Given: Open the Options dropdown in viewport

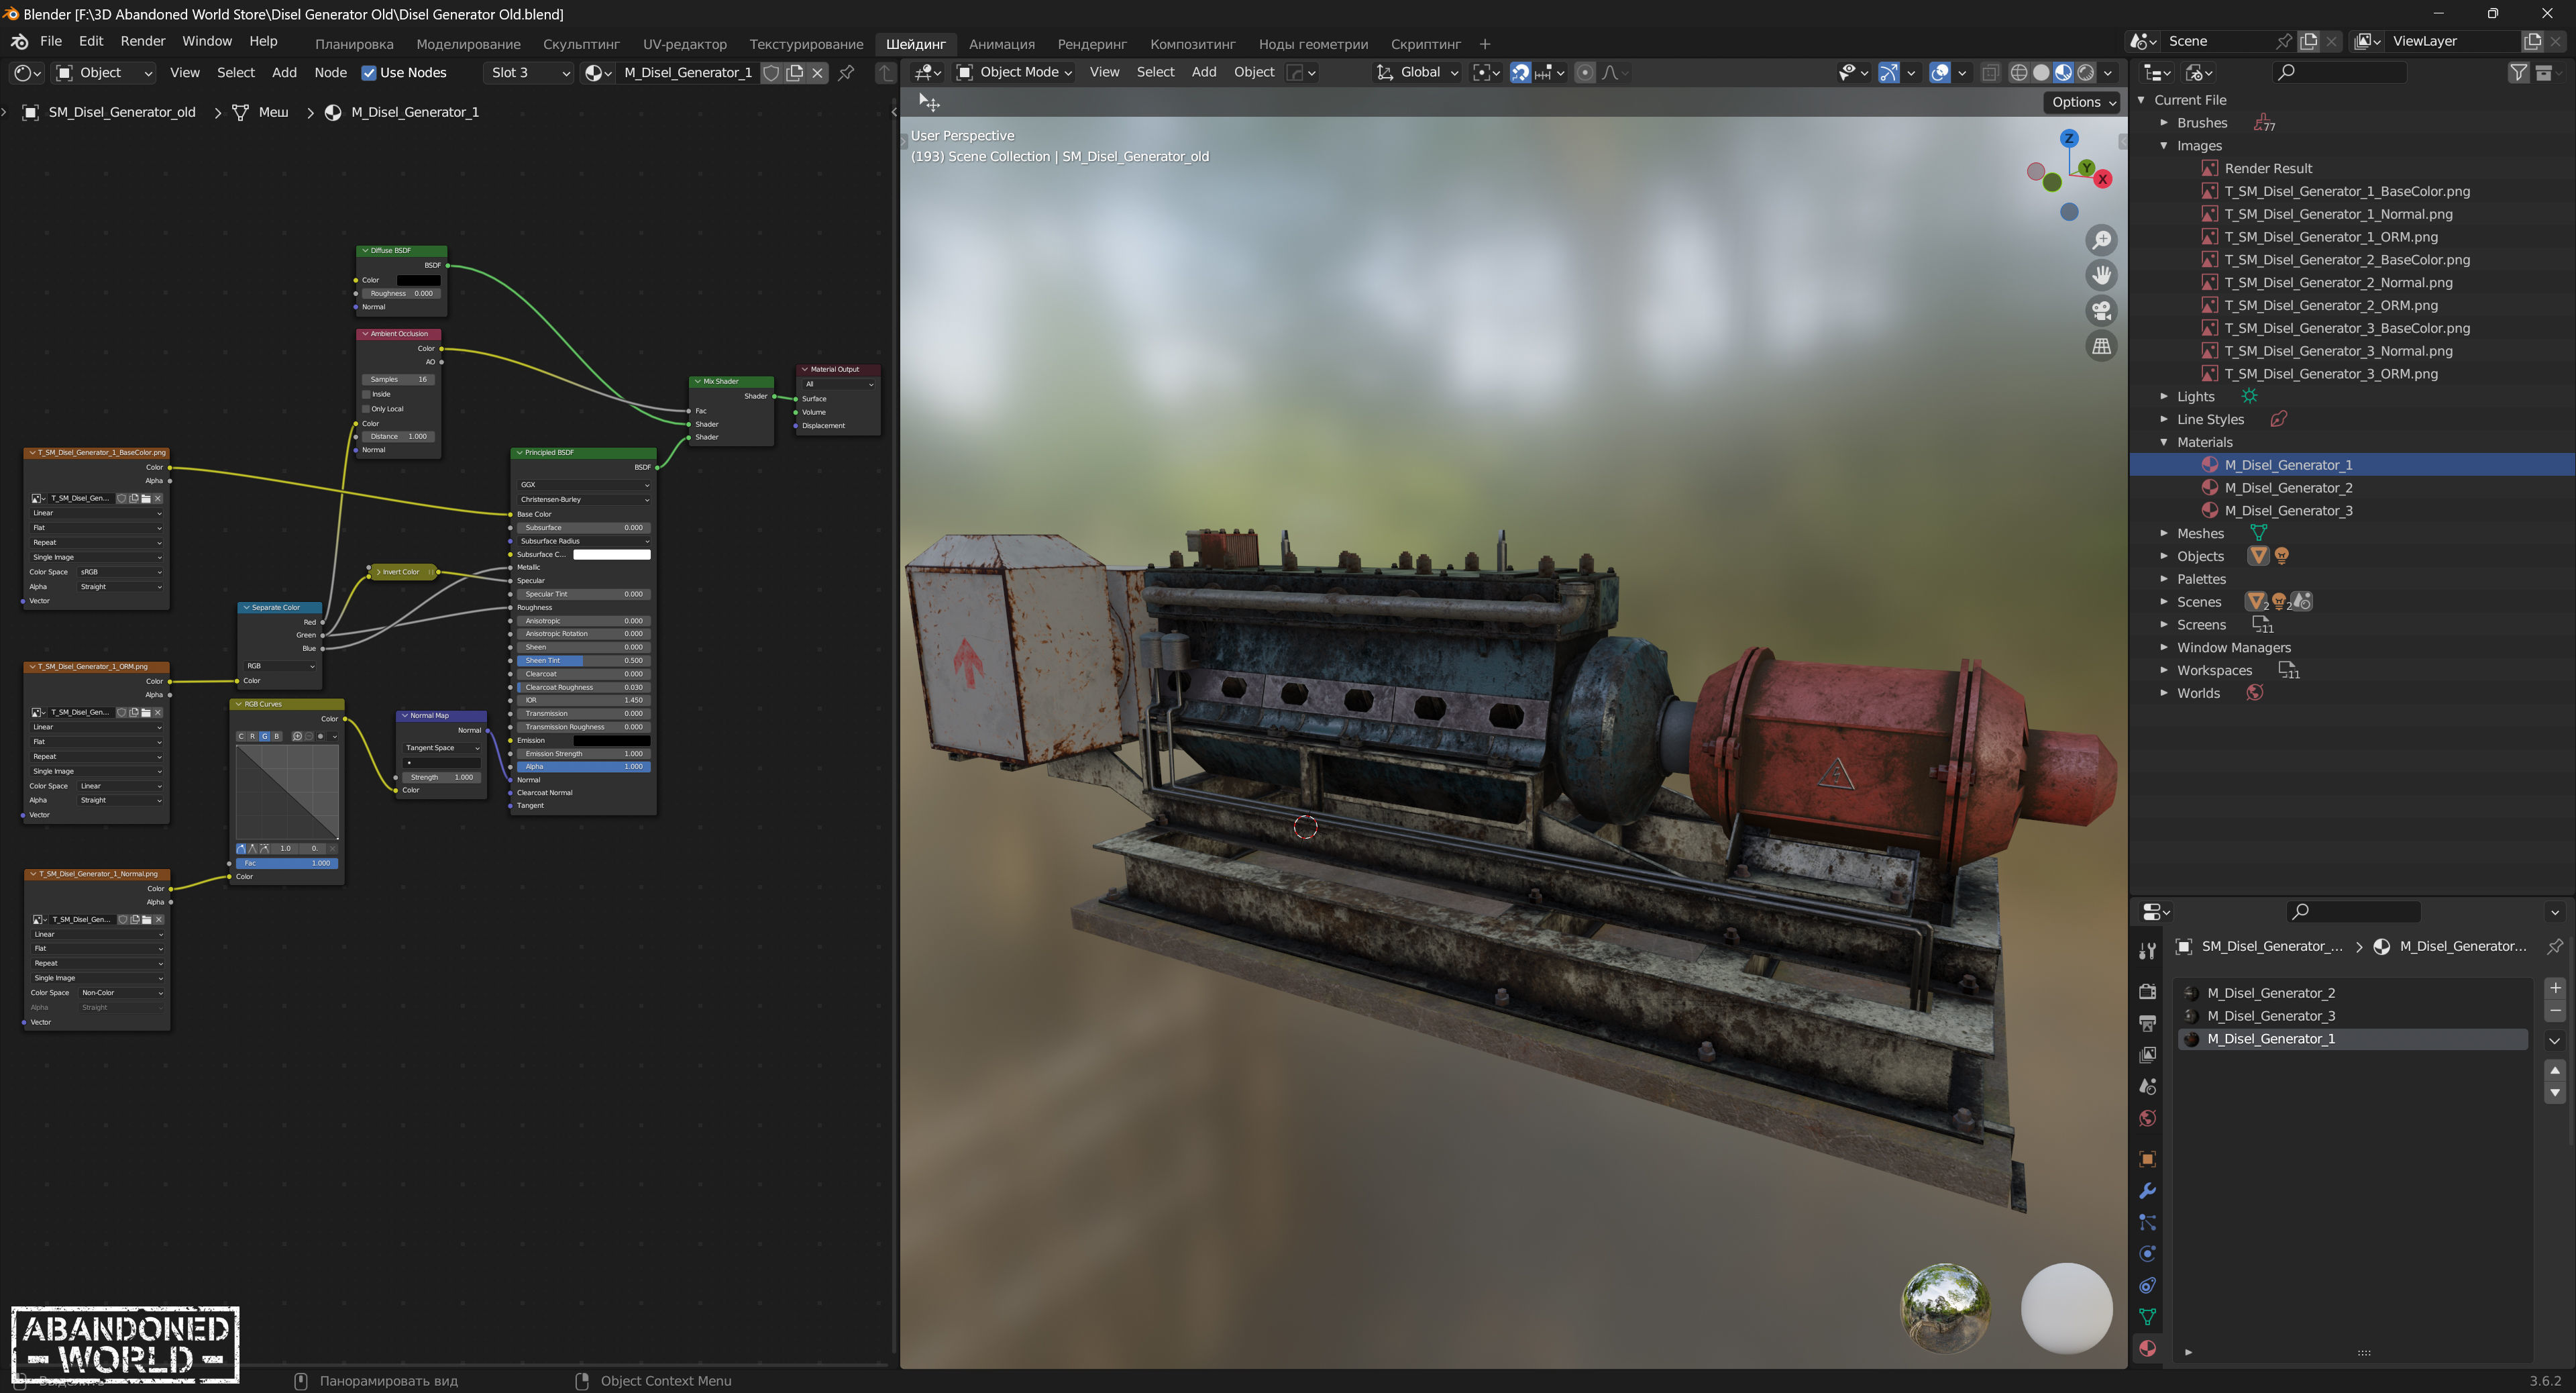Looking at the screenshot, I should coord(2083,102).
